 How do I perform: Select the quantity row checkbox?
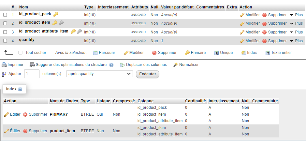click(5, 41)
